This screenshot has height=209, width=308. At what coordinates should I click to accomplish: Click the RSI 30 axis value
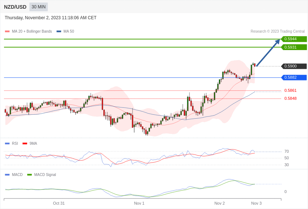[x=287, y=165]
